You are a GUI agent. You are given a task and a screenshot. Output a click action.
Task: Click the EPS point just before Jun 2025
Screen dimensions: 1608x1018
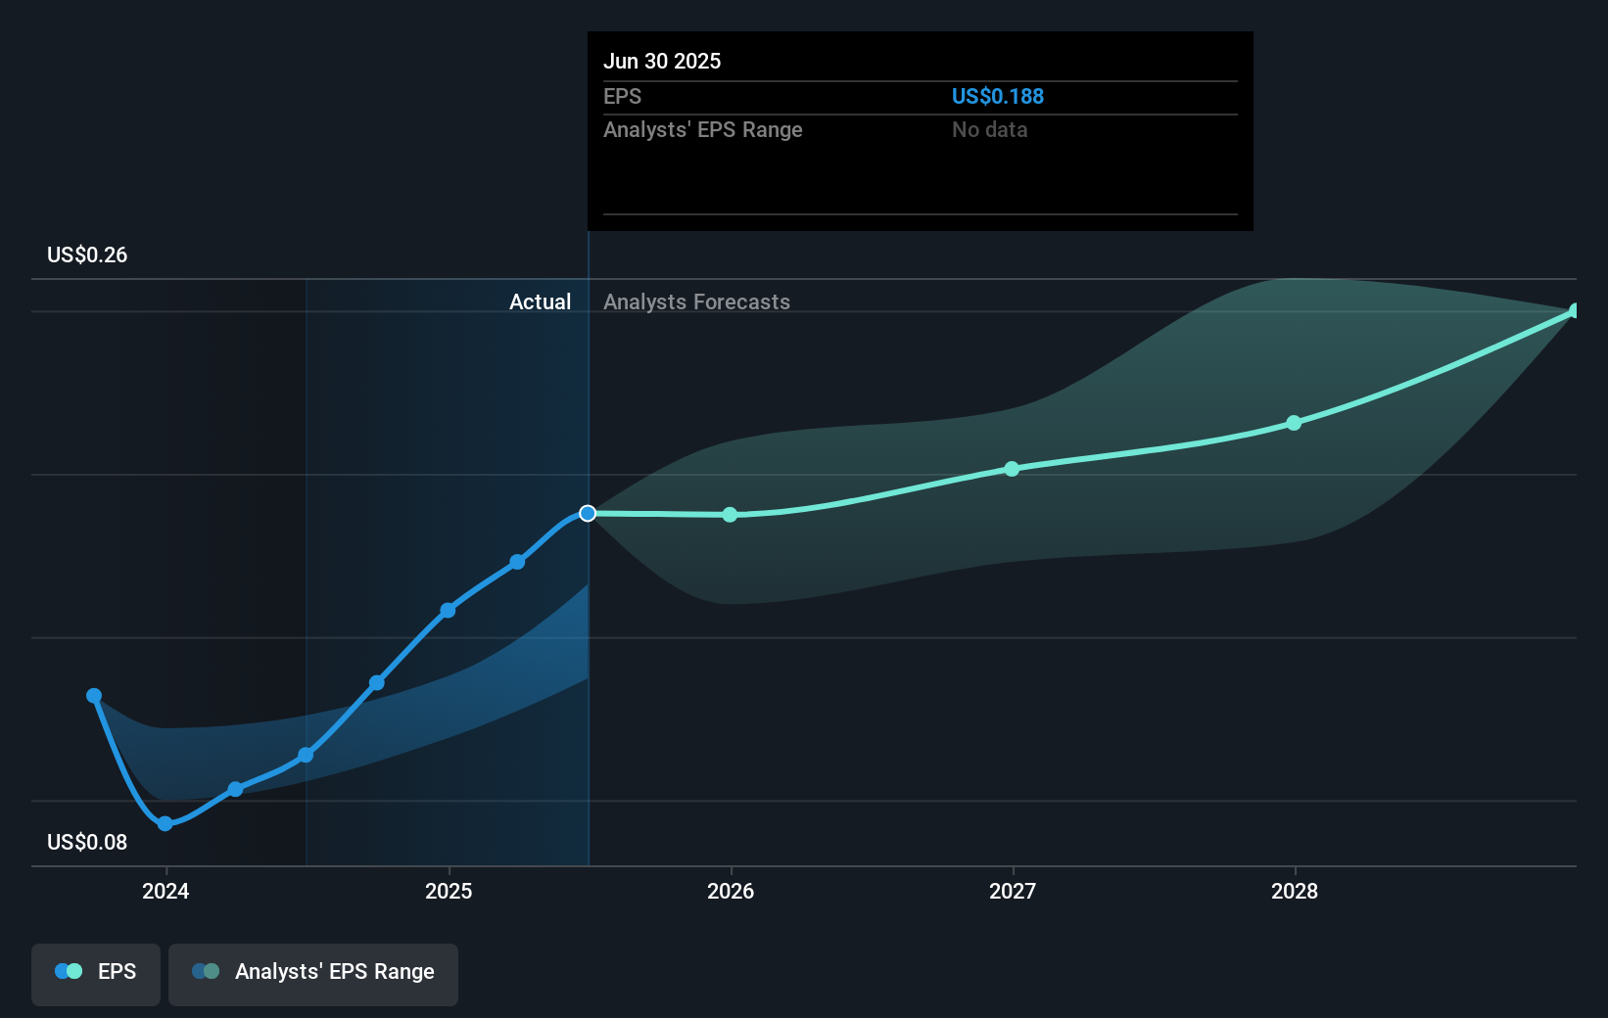pos(517,562)
